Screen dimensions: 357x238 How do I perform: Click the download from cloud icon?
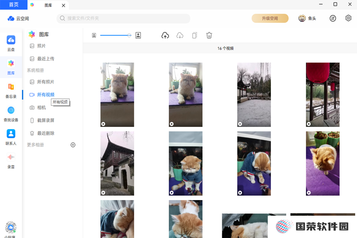(180, 35)
